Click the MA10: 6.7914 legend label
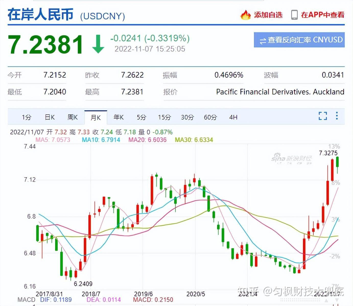This screenshot has width=353, height=306. coord(101,140)
